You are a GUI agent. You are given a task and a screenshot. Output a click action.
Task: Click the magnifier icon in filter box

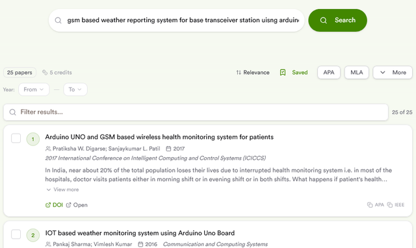click(x=12, y=112)
